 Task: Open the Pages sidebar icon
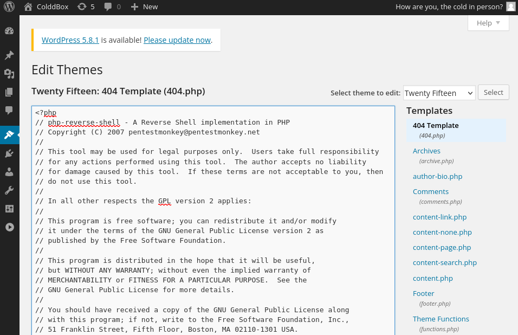[9, 92]
